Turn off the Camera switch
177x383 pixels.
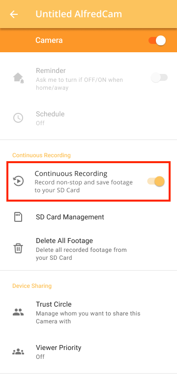[x=157, y=40]
